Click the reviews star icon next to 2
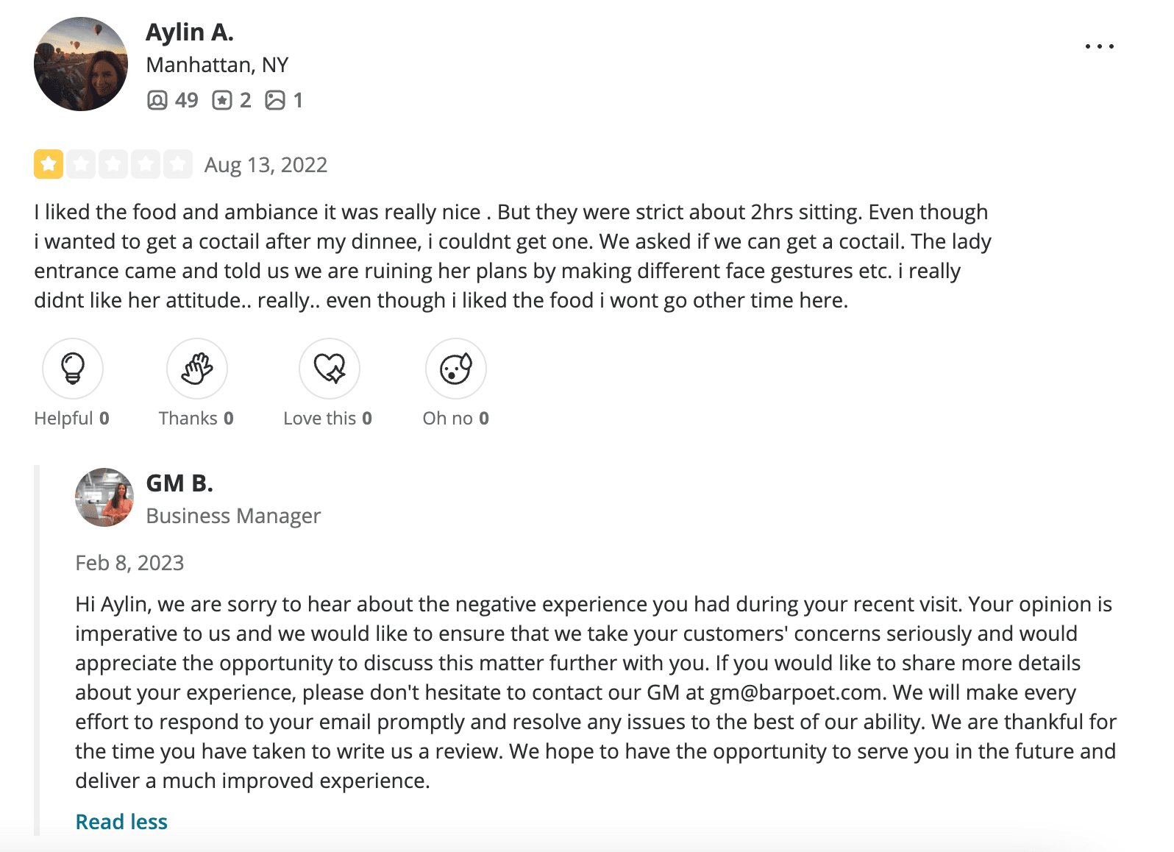1174x852 pixels. (x=222, y=100)
